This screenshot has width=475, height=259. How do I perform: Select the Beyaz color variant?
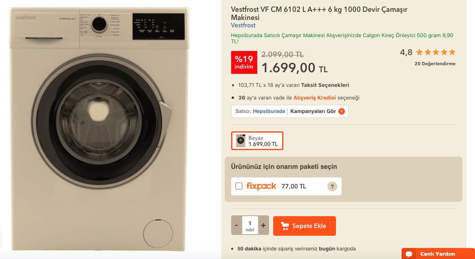point(257,141)
